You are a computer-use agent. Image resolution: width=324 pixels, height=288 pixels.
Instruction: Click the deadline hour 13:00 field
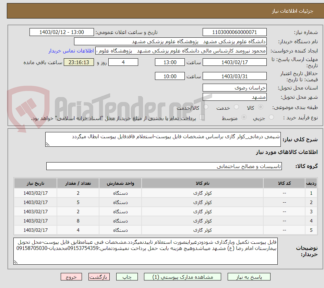click(x=170, y=62)
